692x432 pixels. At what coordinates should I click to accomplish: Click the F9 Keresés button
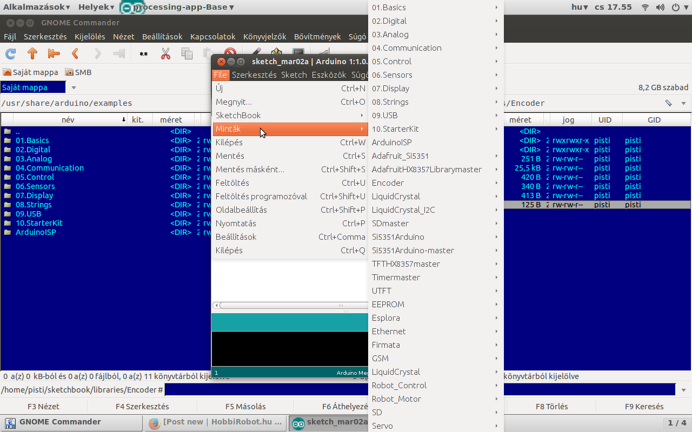[644, 407]
